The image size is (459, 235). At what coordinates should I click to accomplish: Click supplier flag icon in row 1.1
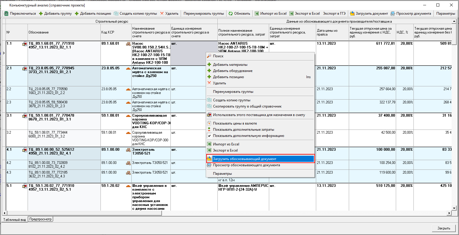point(24,44)
